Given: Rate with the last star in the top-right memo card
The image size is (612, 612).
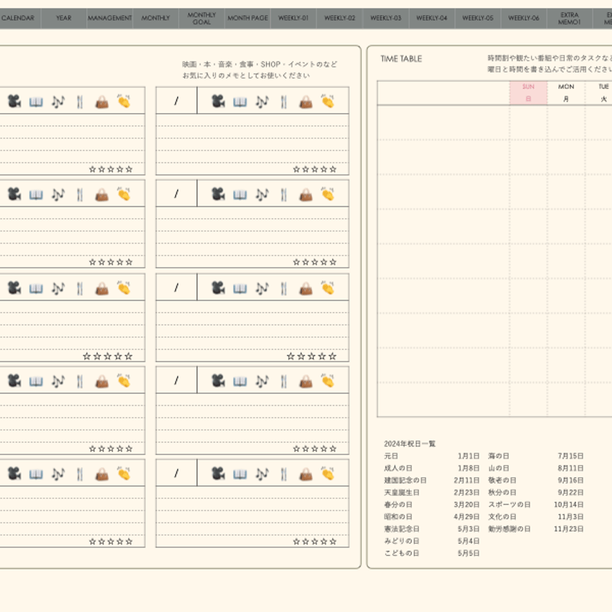Looking at the screenshot, I should click(x=333, y=170).
